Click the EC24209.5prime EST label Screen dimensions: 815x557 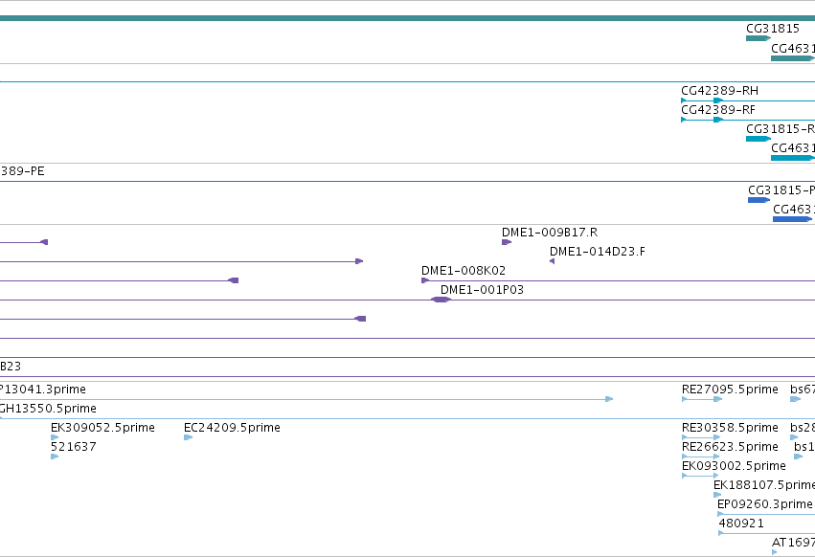click(x=232, y=428)
